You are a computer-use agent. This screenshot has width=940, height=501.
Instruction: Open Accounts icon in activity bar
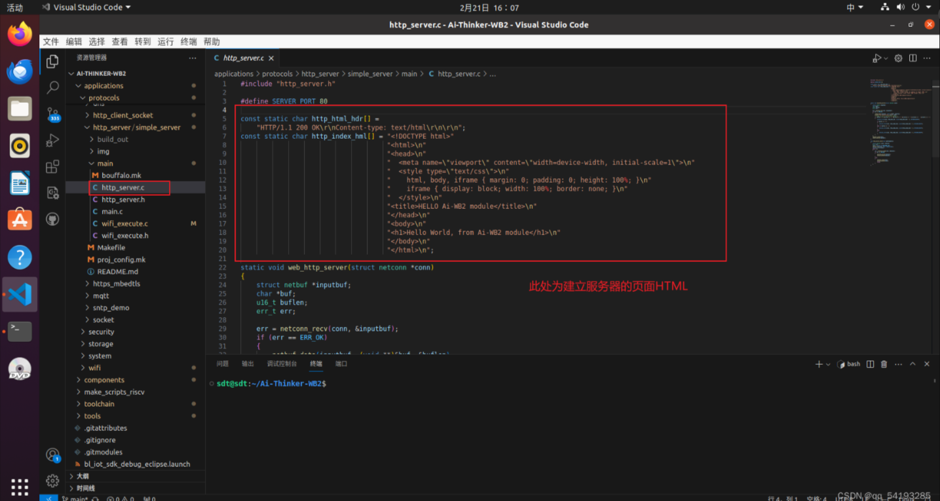coord(53,455)
